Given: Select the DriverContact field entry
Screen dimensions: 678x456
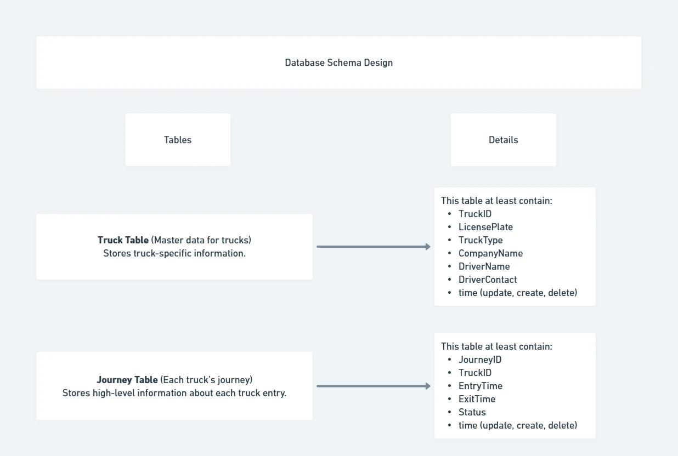Looking at the screenshot, I should click(488, 280).
